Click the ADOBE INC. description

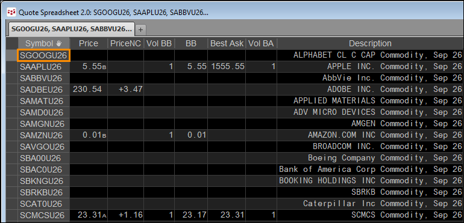(370, 90)
